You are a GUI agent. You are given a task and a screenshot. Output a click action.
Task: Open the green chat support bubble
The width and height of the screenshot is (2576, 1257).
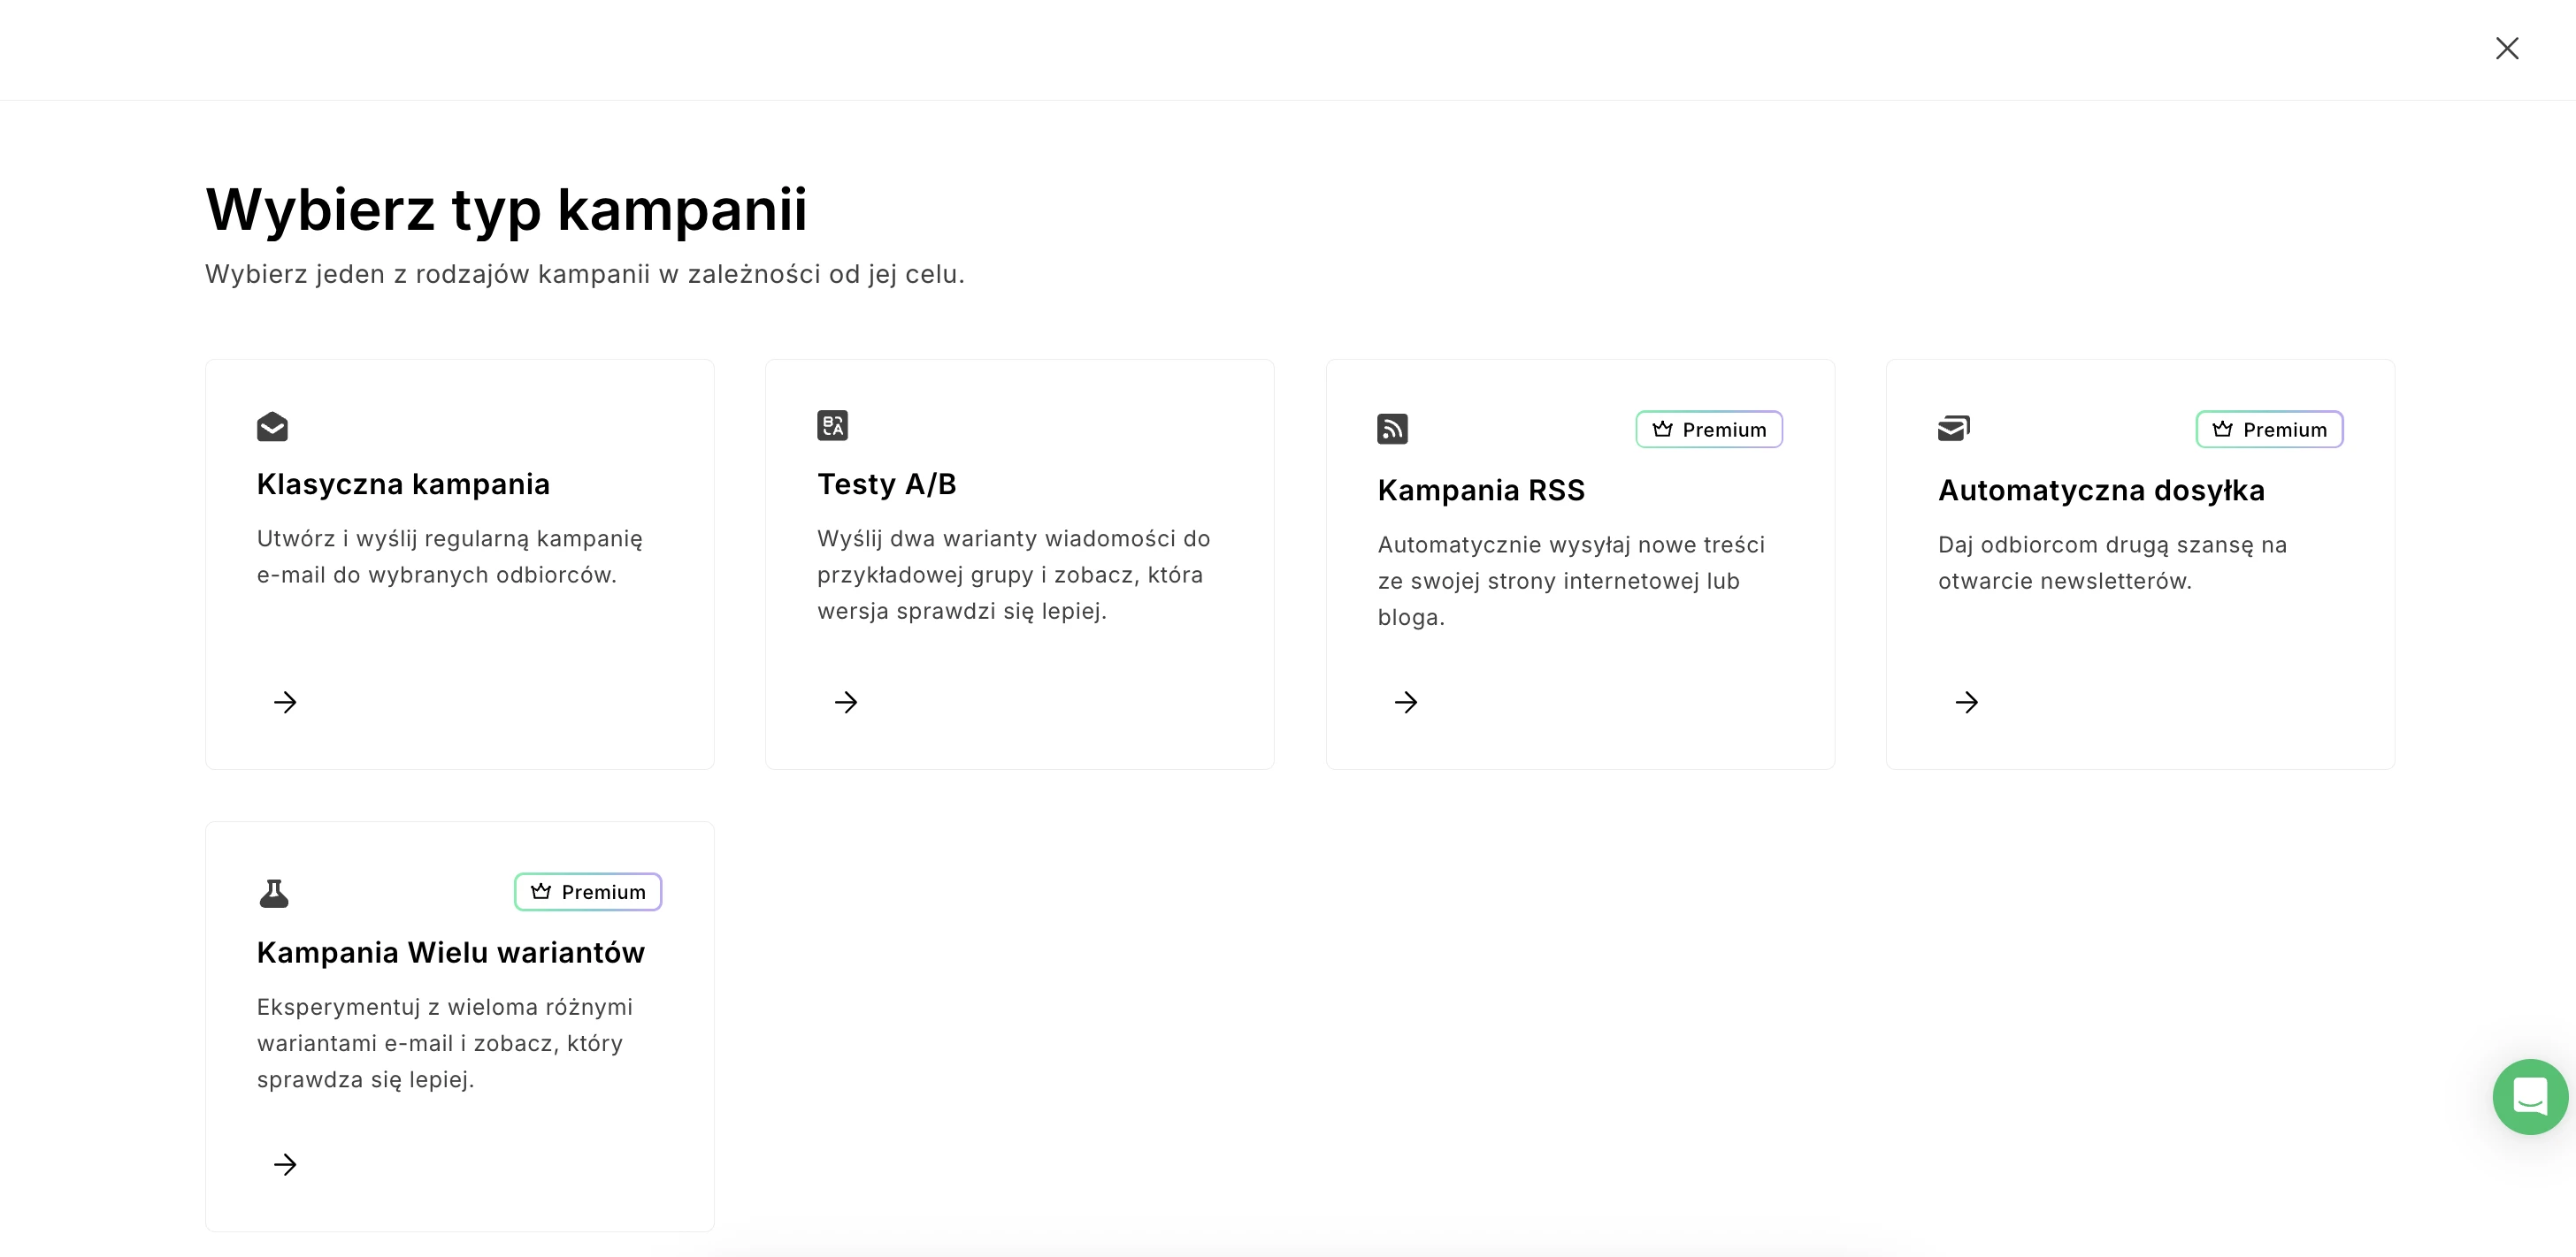pyautogui.click(x=2529, y=1096)
